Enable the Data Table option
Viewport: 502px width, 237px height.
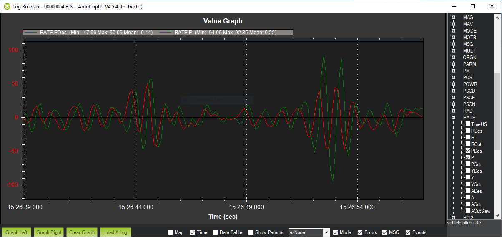[215, 232]
